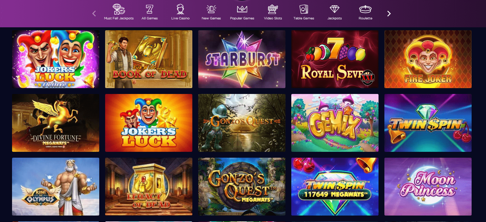This screenshot has height=222, width=486.
Task: Go to the Roulette category
Action: pos(365,12)
